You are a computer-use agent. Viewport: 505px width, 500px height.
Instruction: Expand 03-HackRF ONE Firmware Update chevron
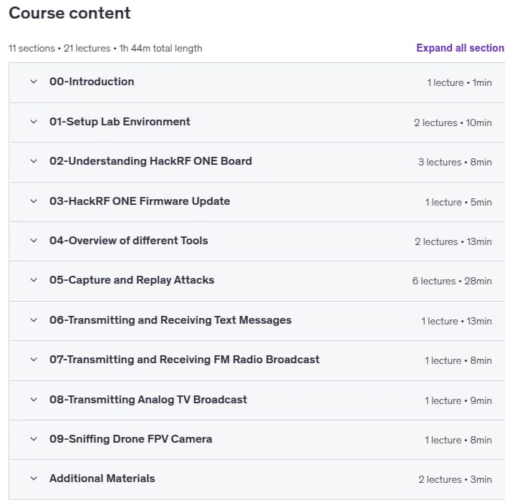pyautogui.click(x=34, y=201)
